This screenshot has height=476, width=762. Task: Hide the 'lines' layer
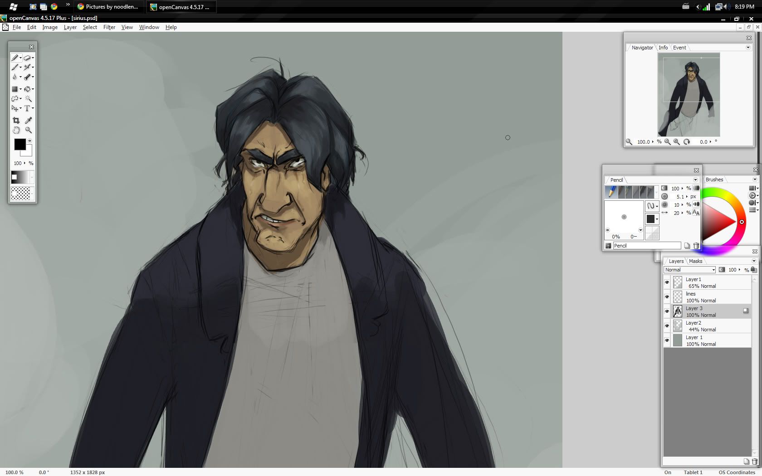pos(667,297)
